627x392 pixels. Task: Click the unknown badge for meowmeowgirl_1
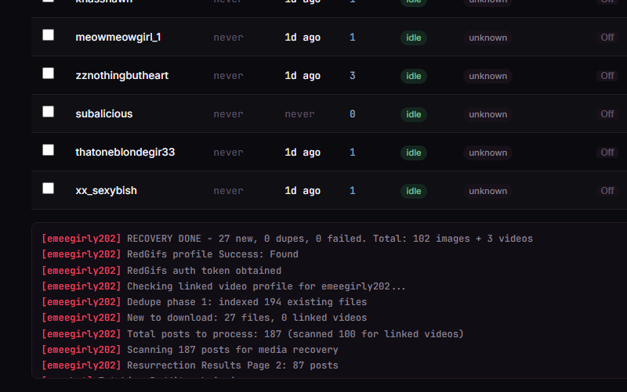pyautogui.click(x=487, y=38)
